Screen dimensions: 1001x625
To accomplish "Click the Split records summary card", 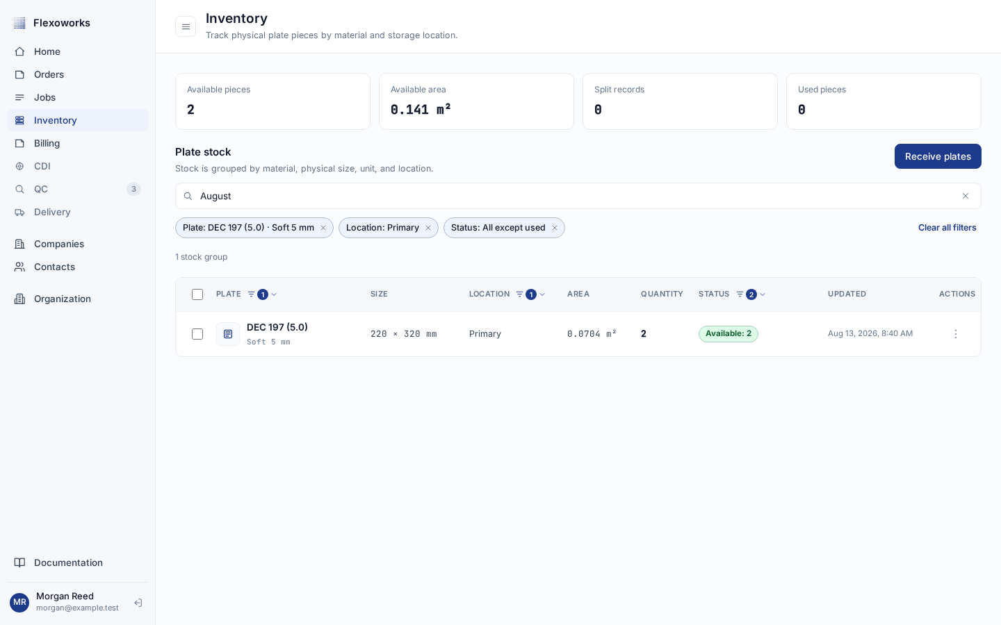I will coord(680,101).
